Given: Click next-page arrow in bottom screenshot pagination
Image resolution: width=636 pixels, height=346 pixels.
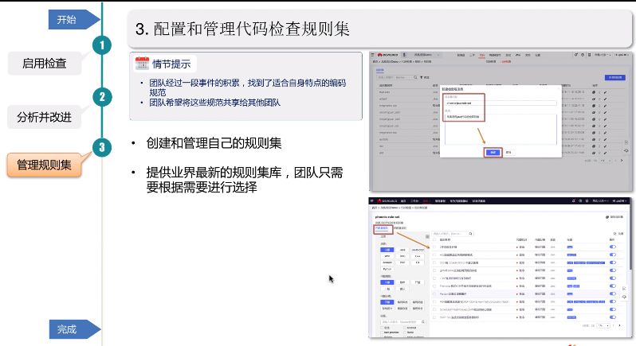Looking at the screenshot, I should tap(619, 325).
